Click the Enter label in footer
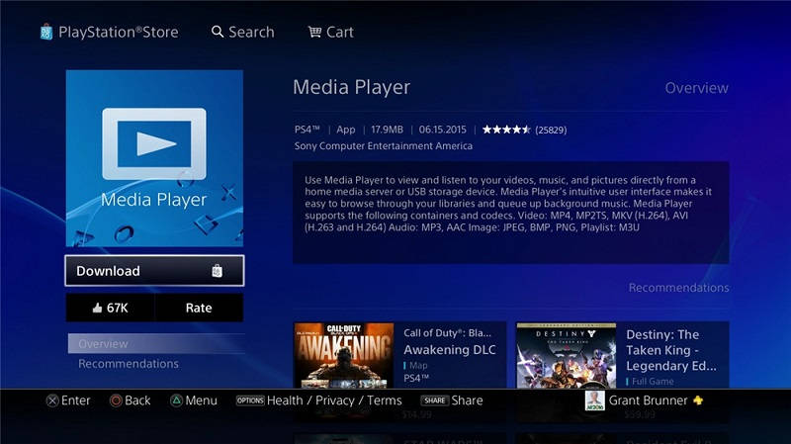Image resolution: width=791 pixels, height=444 pixels. click(76, 400)
